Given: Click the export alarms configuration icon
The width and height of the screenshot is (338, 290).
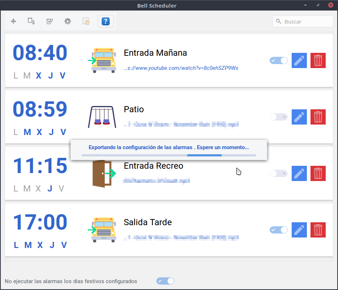Looking at the screenshot, I should pos(31,21).
